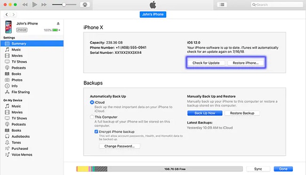Adjust the volume slider knob
This screenshot has height=175, width=306.
64,5
